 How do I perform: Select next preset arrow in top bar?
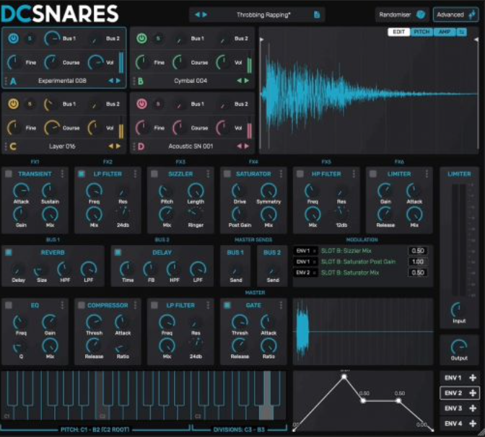(x=204, y=14)
